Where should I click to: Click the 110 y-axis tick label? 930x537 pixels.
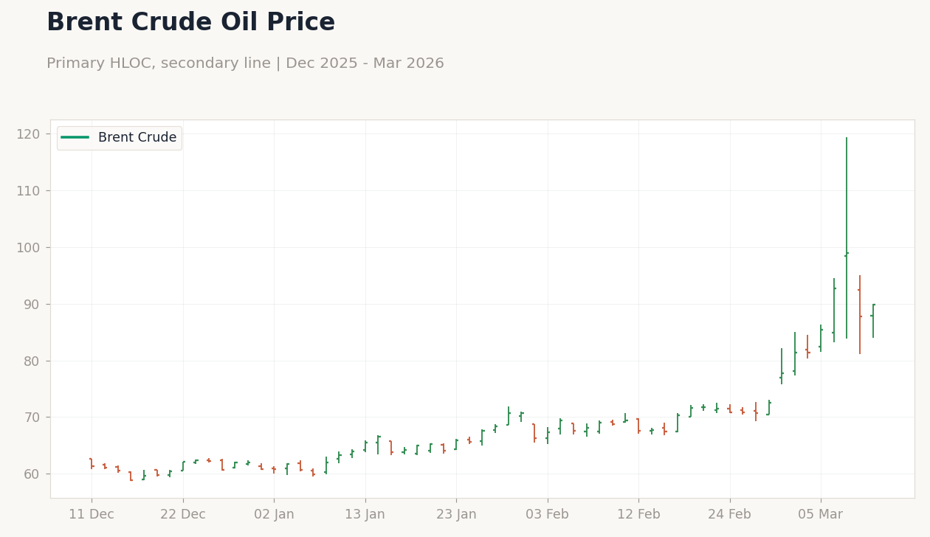pos(28,191)
